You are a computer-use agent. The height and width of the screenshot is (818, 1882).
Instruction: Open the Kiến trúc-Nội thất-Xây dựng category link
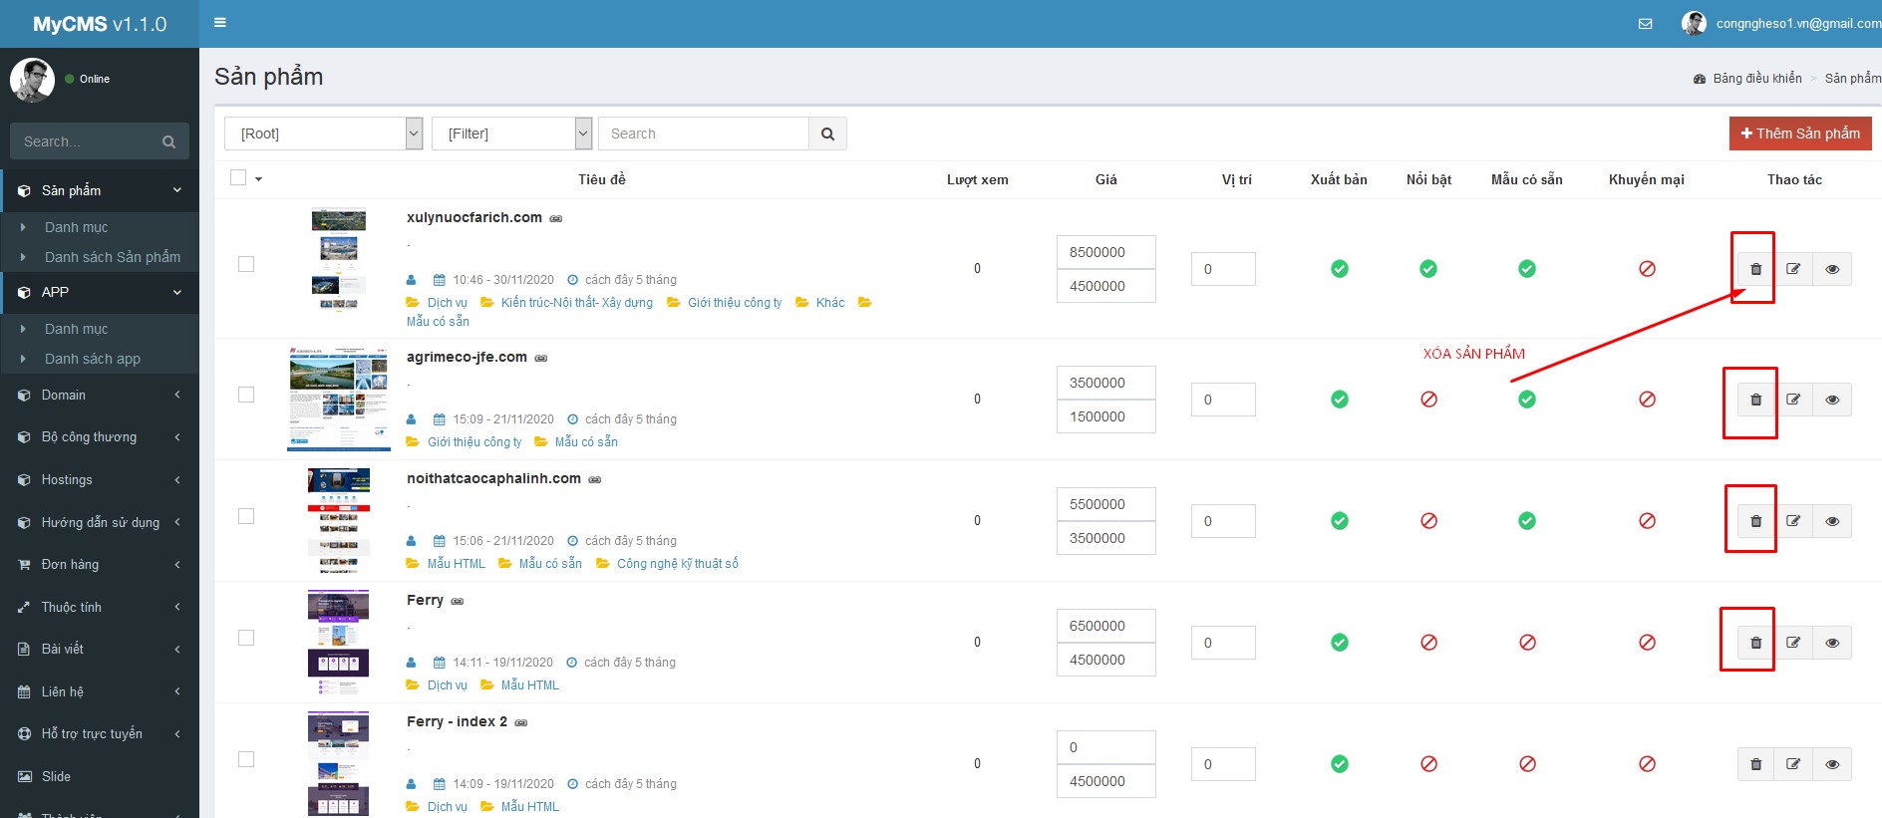point(576,303)
